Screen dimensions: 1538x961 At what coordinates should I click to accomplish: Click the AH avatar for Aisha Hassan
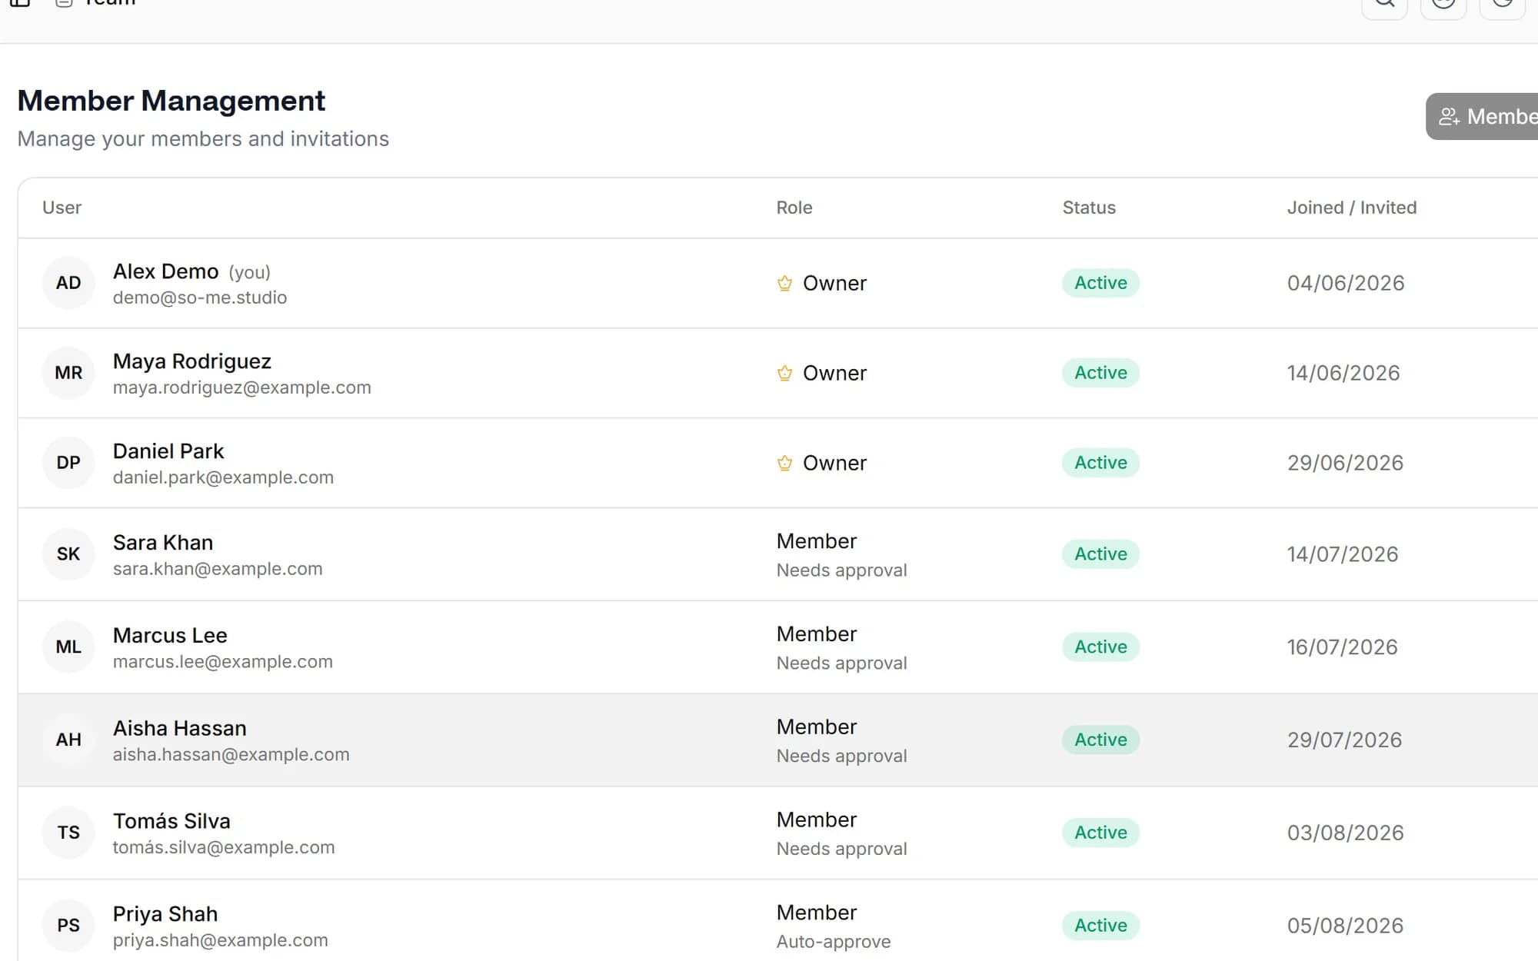coord(68,740)
